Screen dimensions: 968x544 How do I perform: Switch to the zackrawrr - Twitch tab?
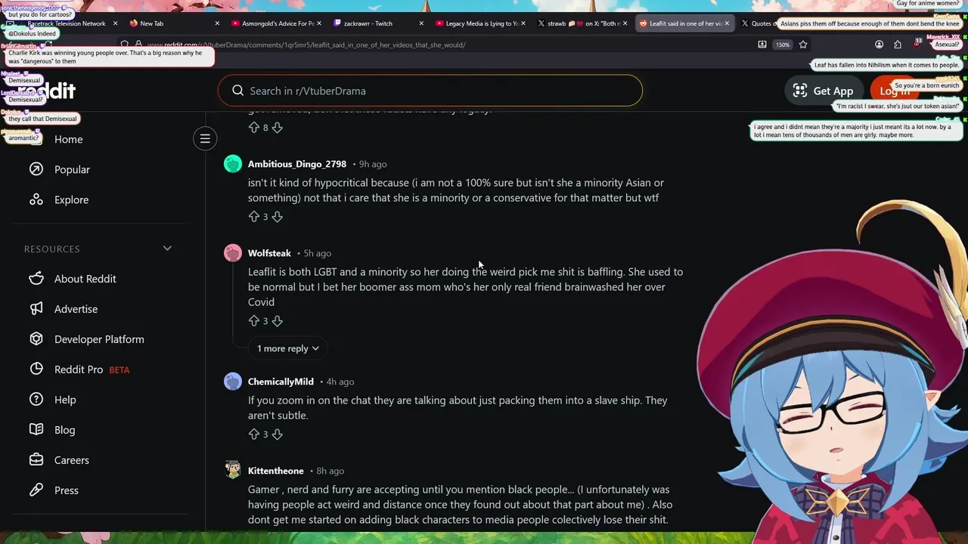(368, 23)
